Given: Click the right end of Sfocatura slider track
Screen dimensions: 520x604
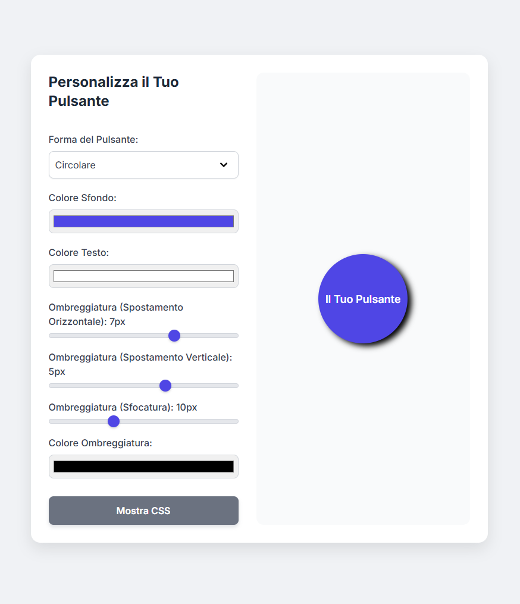Looking at the screenshot, I should click(235, 421).
